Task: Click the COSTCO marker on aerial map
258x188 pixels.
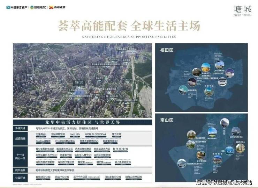Action: click(128, 80)
